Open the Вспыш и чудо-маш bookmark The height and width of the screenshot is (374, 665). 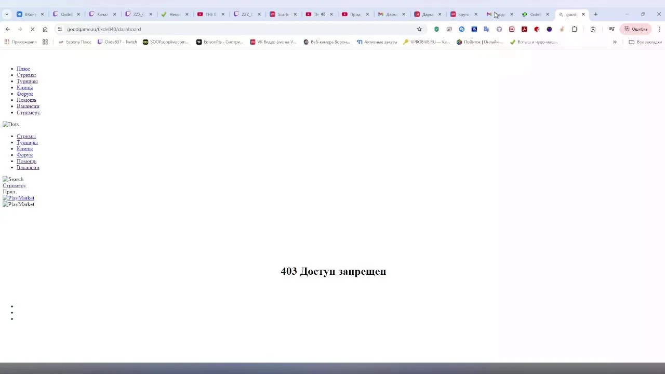click(x=534, y=42)
